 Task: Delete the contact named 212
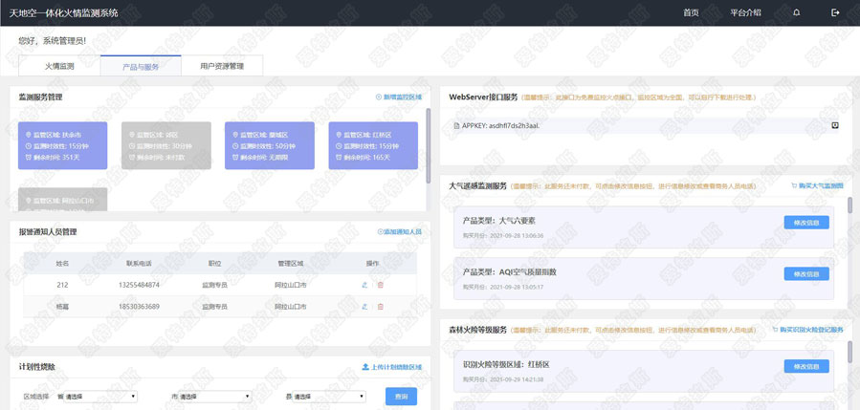[x=380, y=285]
